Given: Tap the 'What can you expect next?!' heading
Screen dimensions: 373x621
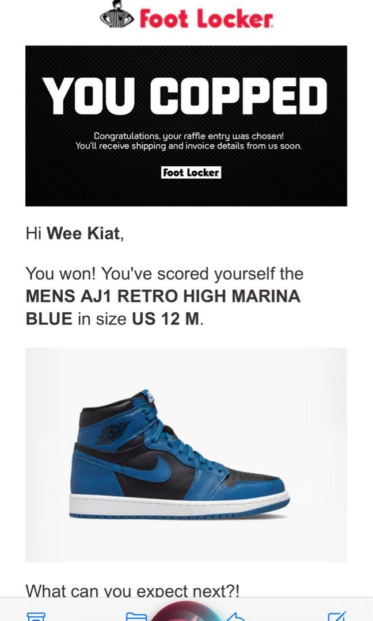Looking at the screenshot, I should click(132, 591).
